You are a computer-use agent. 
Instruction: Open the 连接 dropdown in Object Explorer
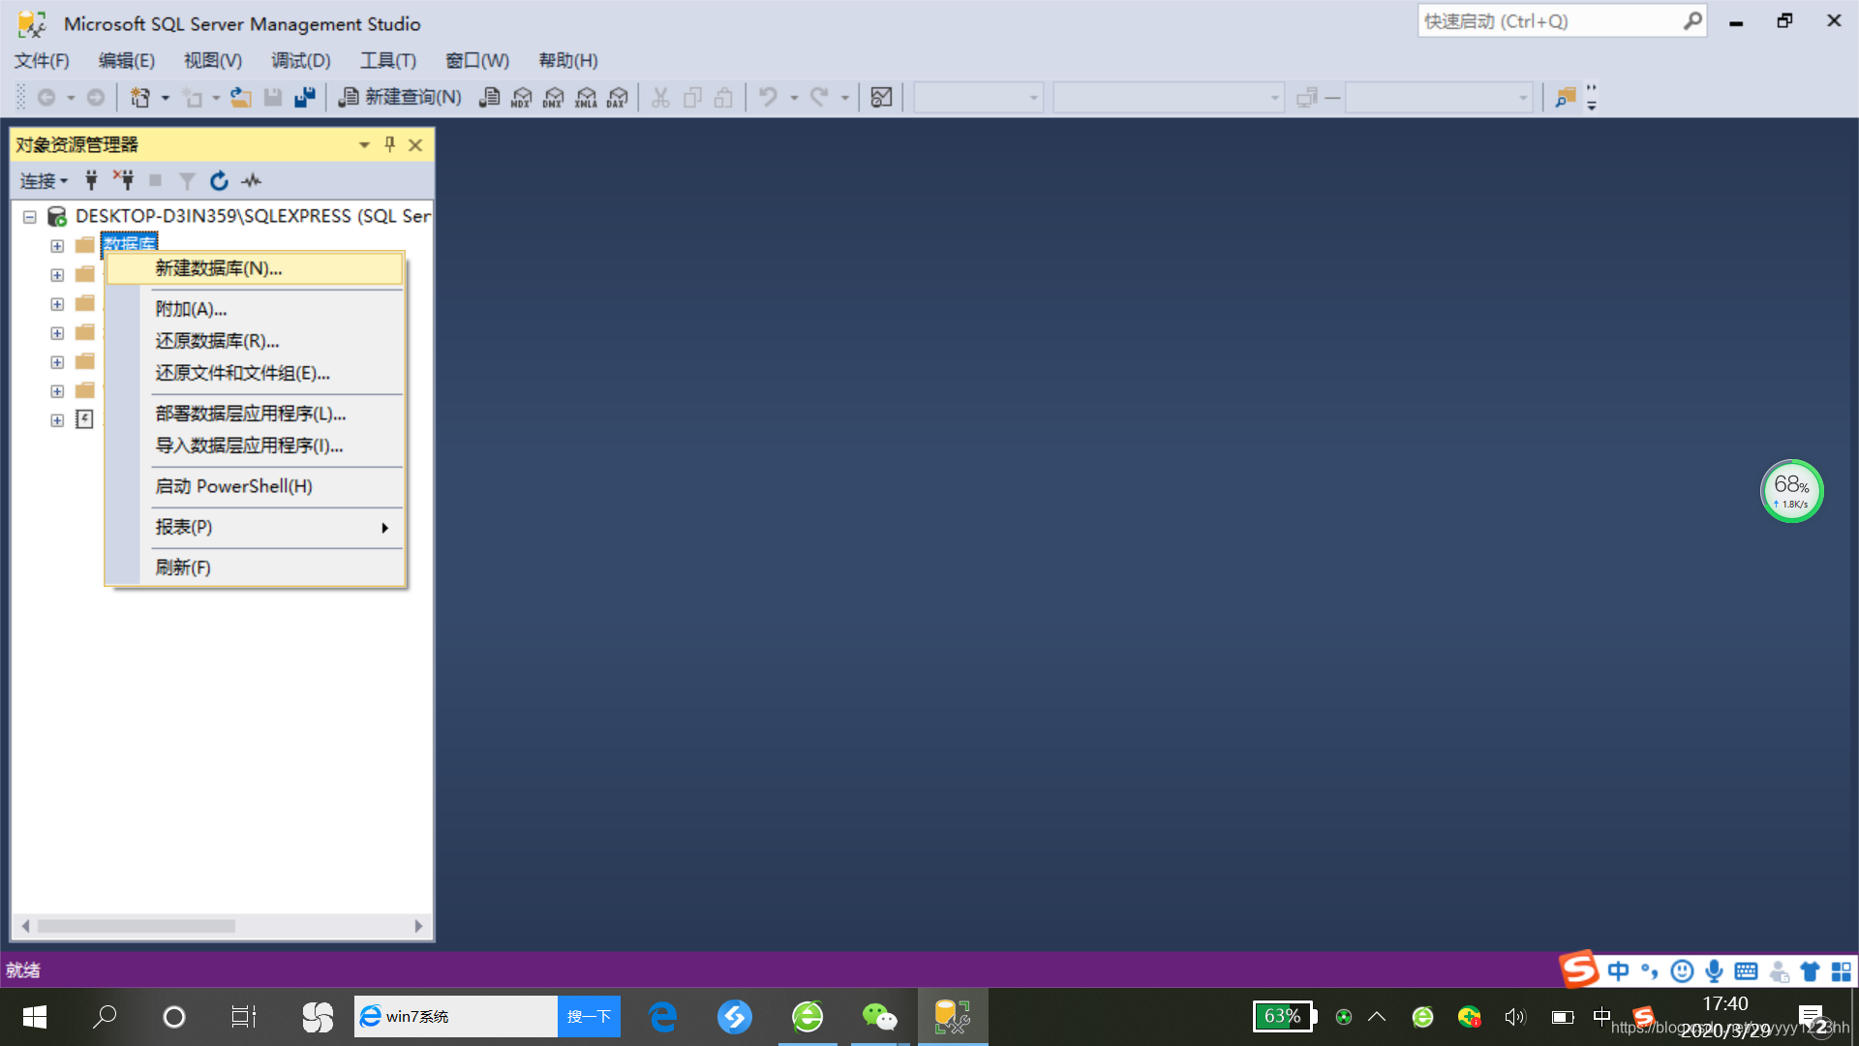(x=44, y=180)
